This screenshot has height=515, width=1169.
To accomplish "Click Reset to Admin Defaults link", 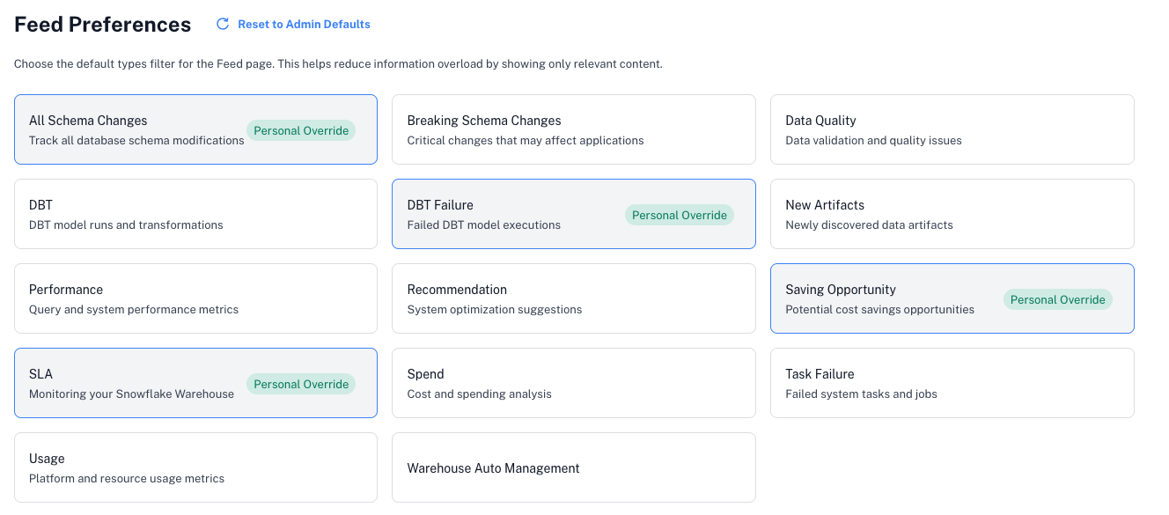I will 304,25.
